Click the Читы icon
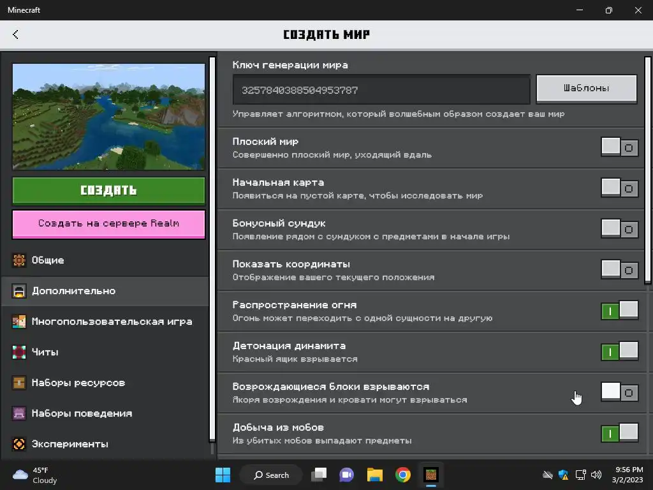The height and width of the screenshot is (490, 653). point(18,352)
